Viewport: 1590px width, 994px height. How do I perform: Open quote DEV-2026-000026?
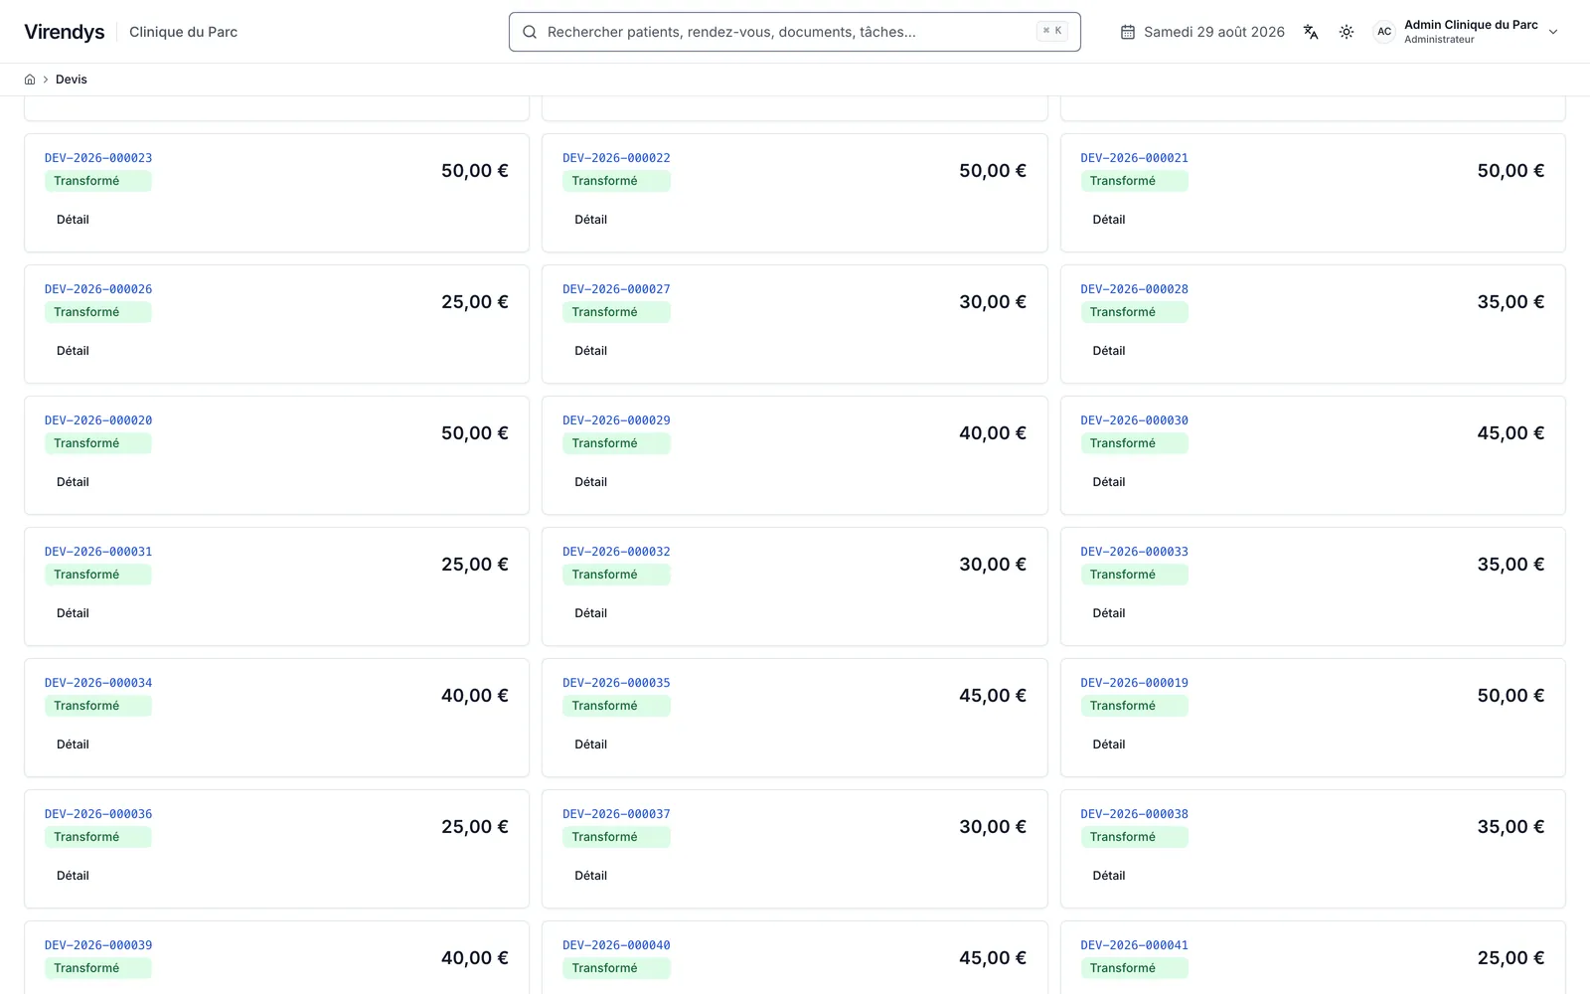coord(98,289)
